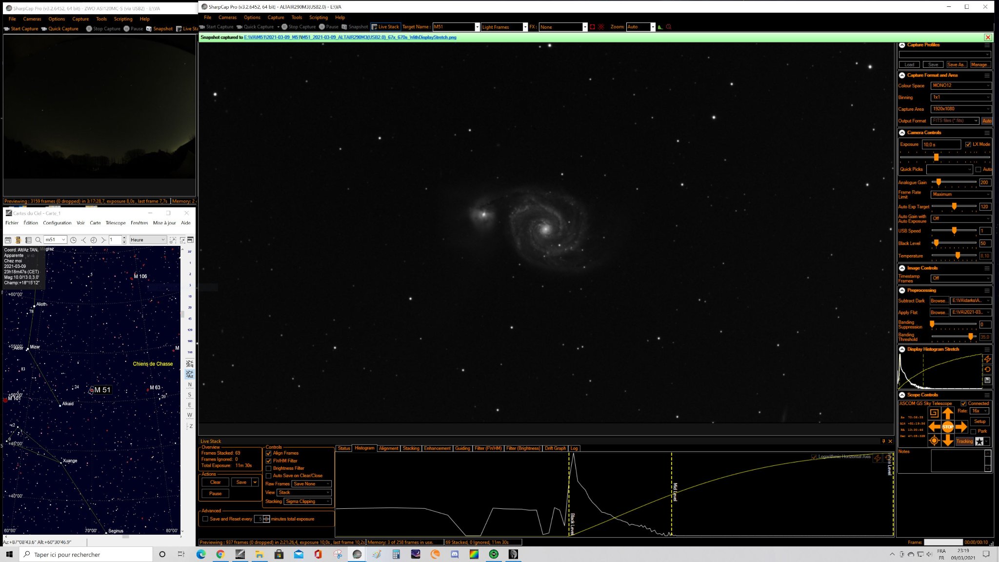The image size is (999, 562).
Task: Tick the Save and Reset every checkbox
Action: click(205, 519)
